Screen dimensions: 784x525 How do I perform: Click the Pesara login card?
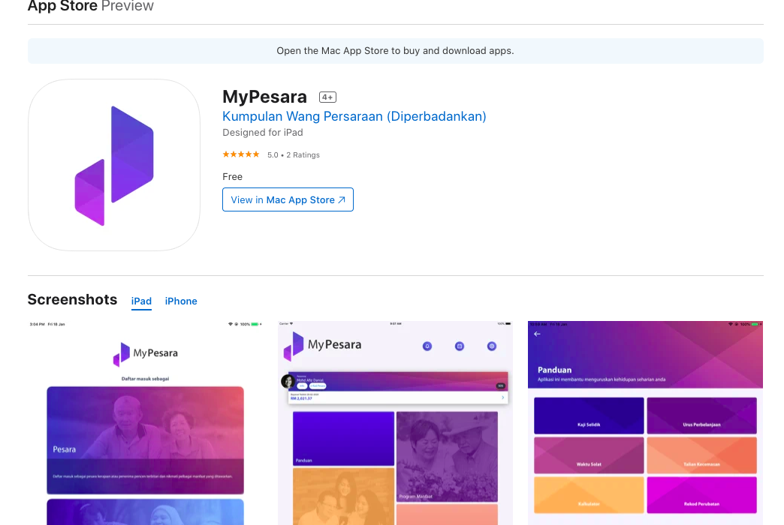pyautogui.click(x=146, y=440)
